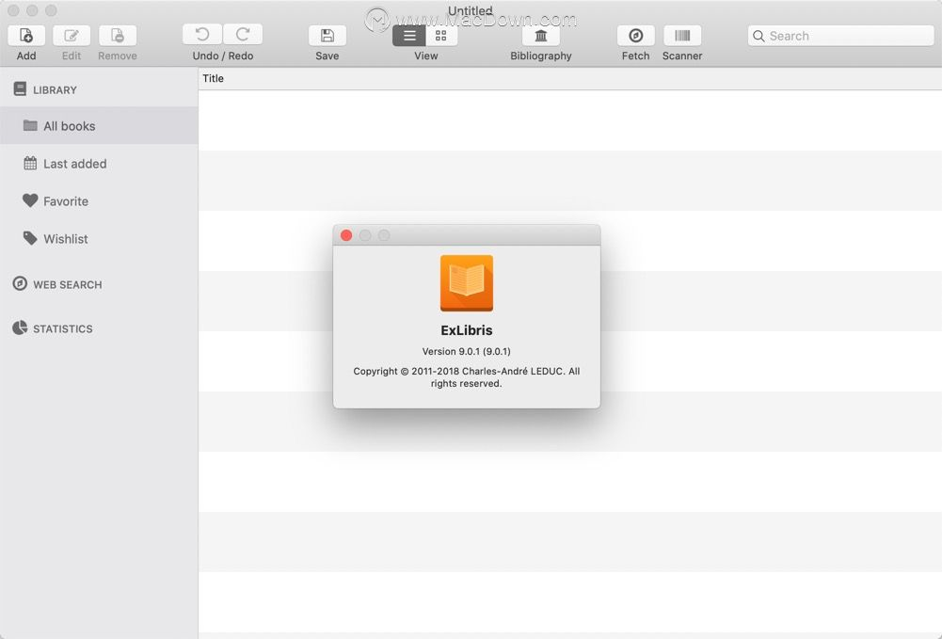Viewport: 942px width, 639px height.
Task: Show Favorite books
Action: pyautogui.click(x=99, y=201)
